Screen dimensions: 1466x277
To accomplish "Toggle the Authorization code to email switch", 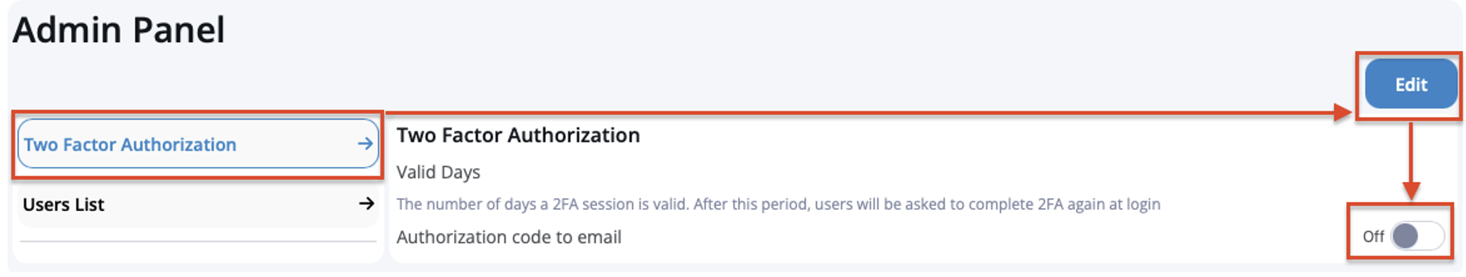I will click(1417, 236).
